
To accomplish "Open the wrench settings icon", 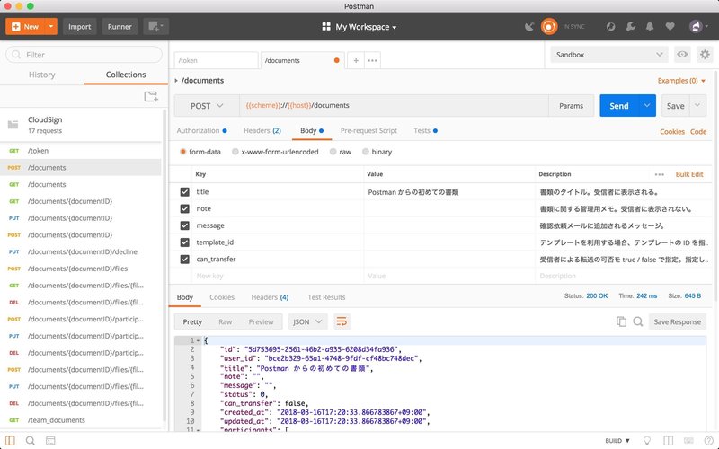I will (631, 27).
